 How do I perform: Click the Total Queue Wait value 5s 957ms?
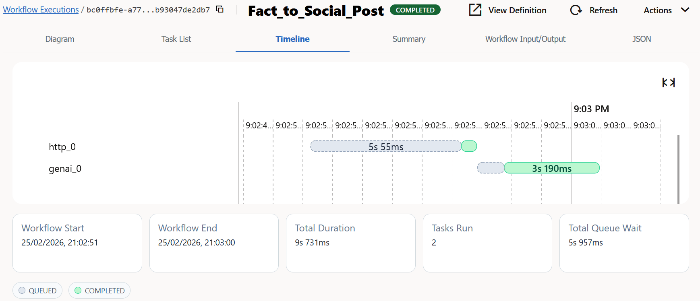point(586,243)
